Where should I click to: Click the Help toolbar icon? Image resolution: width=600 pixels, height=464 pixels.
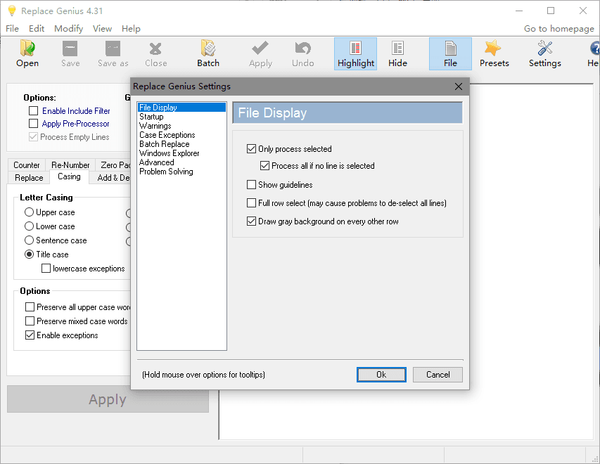click(x=593, y=54)
